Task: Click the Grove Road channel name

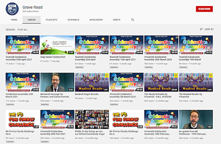Action: (32, 7)
